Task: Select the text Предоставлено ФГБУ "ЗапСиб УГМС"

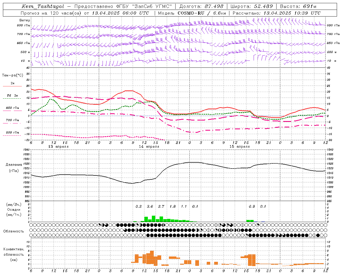Action: click(x=123, y=6)
